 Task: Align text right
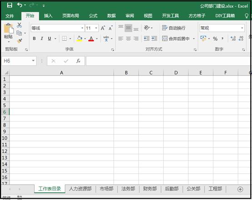coord(136,39)
